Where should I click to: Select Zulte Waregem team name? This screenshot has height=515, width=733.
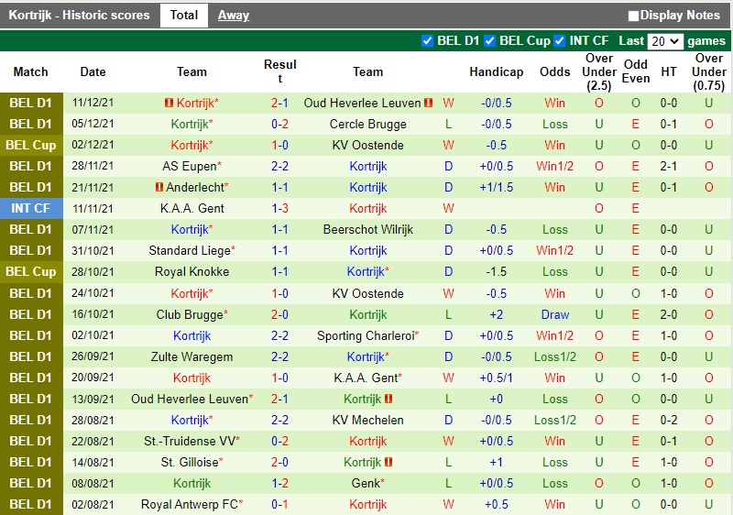pos(191,356)
